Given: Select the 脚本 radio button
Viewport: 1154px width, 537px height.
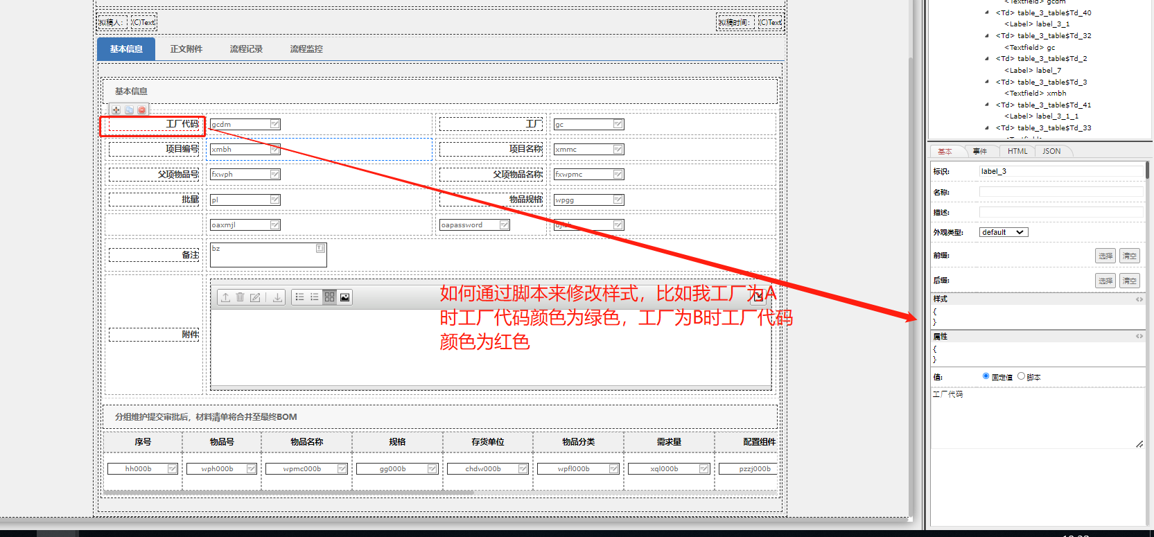Looking at the screenshot, I should coord(1021,376).
